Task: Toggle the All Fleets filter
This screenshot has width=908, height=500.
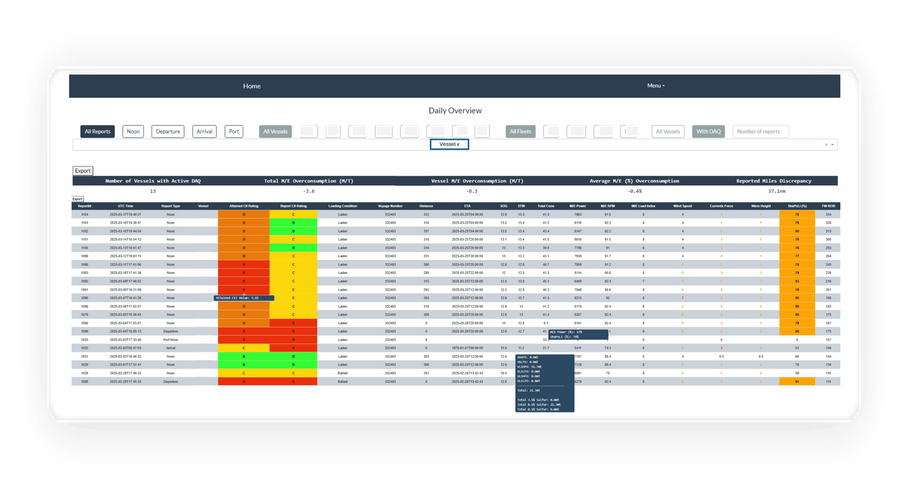Action: [520, 132]
